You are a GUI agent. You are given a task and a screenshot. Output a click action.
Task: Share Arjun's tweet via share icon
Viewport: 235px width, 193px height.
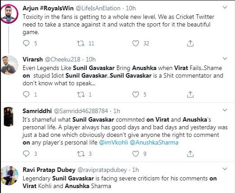190,44
